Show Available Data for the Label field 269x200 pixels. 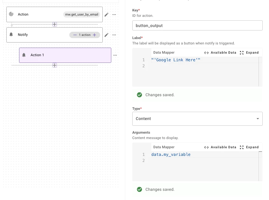click(x=220, y=53)
